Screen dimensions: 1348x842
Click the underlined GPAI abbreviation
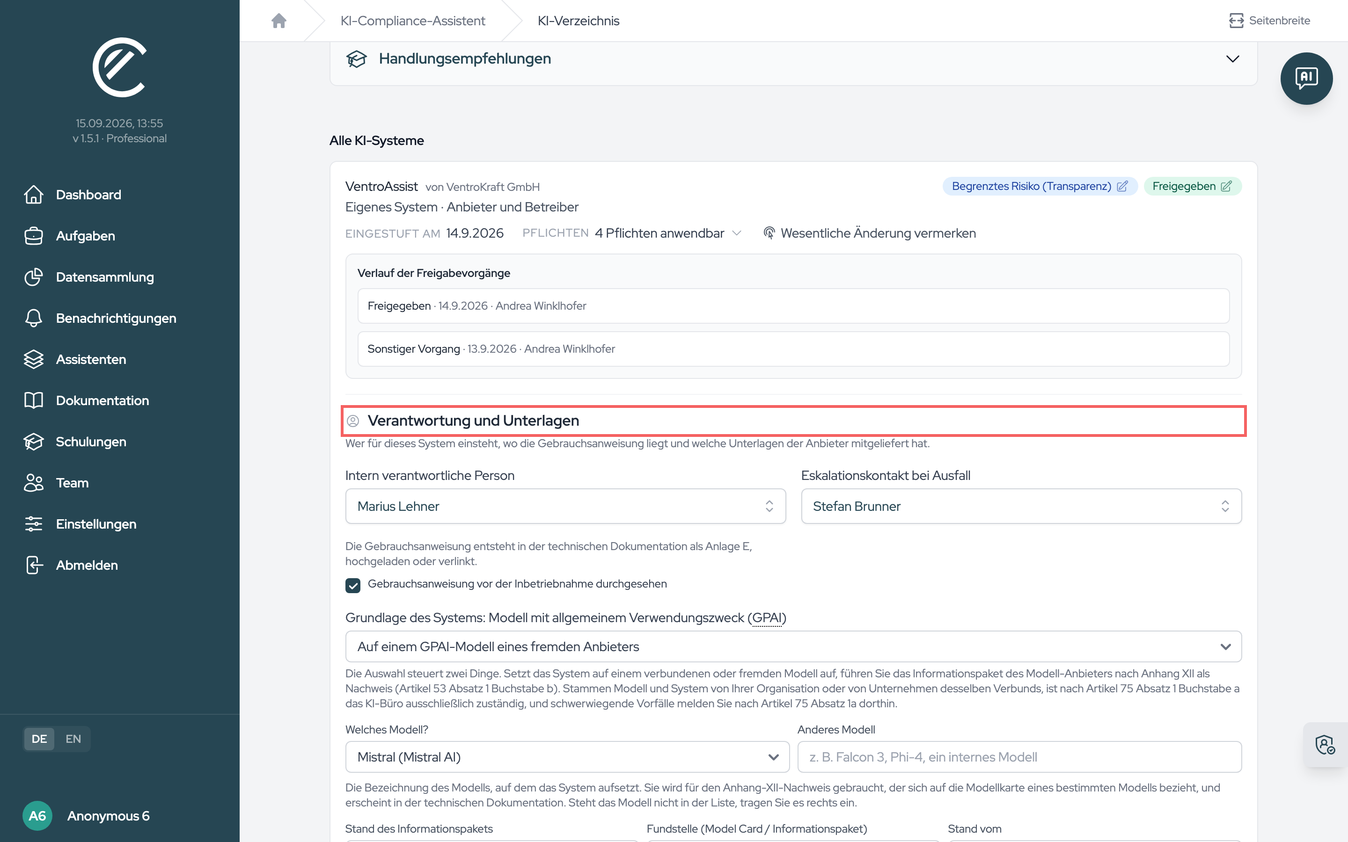[x=767, y=617]
